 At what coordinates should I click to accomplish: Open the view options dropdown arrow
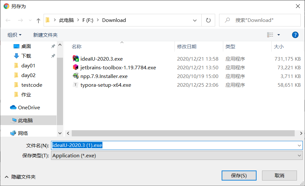click(x=279, y=35)
